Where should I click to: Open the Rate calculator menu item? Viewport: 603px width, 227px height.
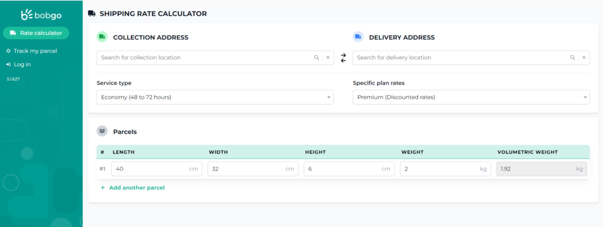tap(36, 33)
